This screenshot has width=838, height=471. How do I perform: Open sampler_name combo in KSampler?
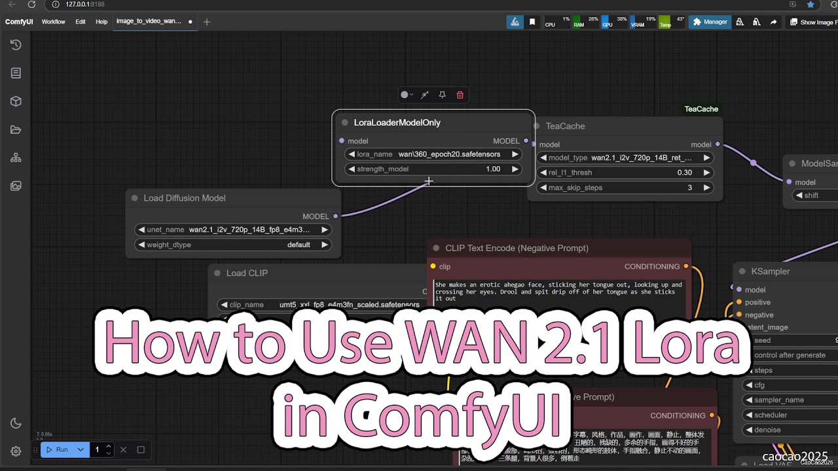791,400
